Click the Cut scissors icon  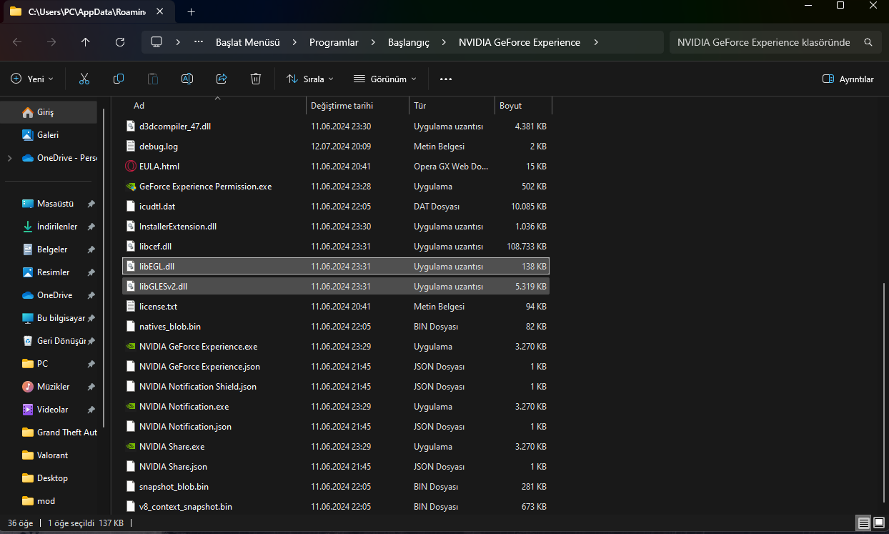point(84,79)
